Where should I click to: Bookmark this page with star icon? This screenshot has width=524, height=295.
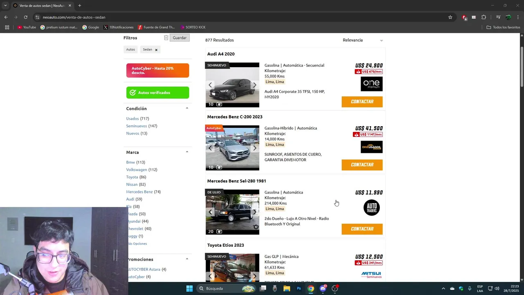[x=450, y=17]
